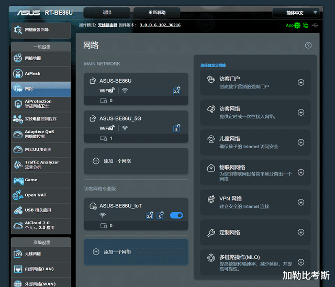
Task: Toggle the ASUS-BE86U_IoT network switch
Action: tap(176, 215)
